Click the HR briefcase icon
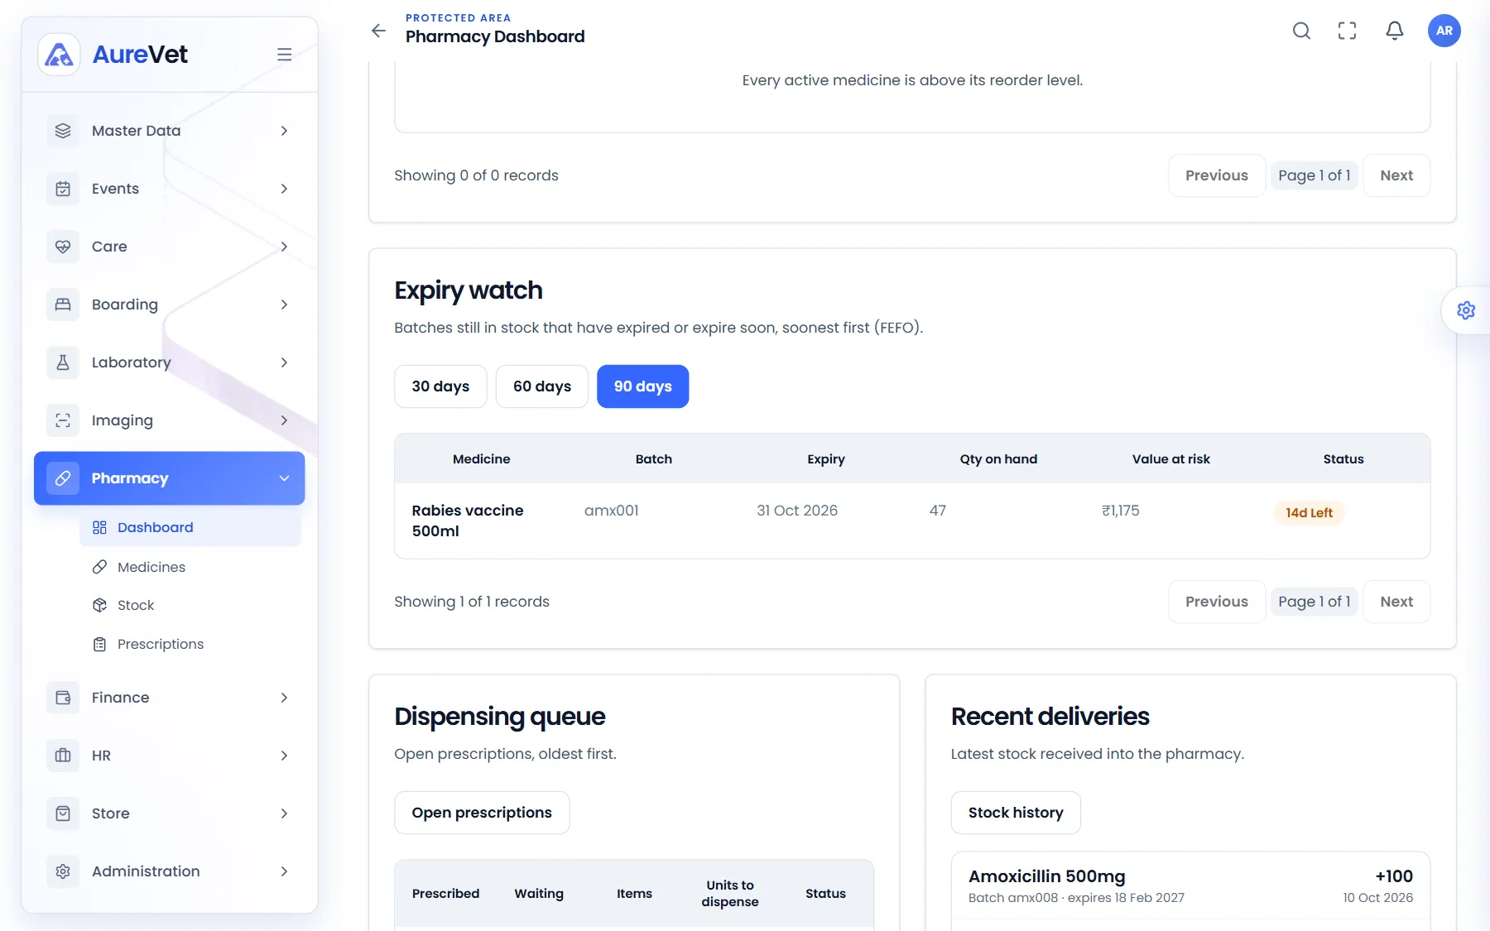The image size is (1490, 931). click(63, 756)
